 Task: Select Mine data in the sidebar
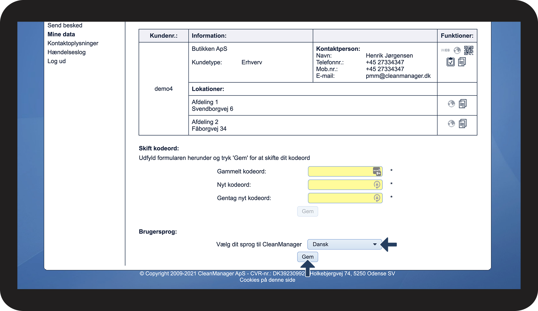pyautogui.click(x=61, y=34)
